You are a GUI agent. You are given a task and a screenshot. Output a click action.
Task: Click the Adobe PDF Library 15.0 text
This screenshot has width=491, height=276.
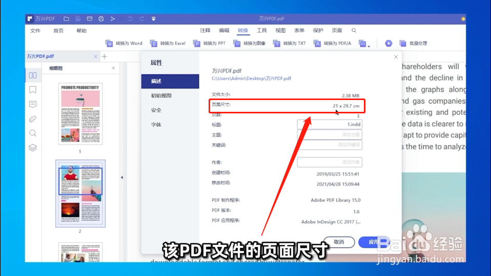335,200
